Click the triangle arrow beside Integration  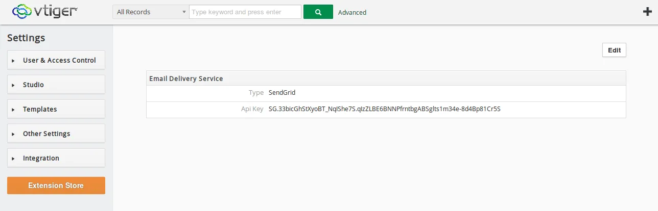tap(13, 159)
